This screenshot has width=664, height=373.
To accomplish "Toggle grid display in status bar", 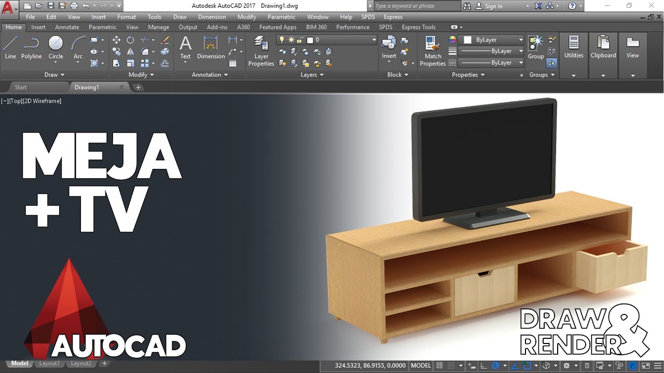I will coord(440,365).
